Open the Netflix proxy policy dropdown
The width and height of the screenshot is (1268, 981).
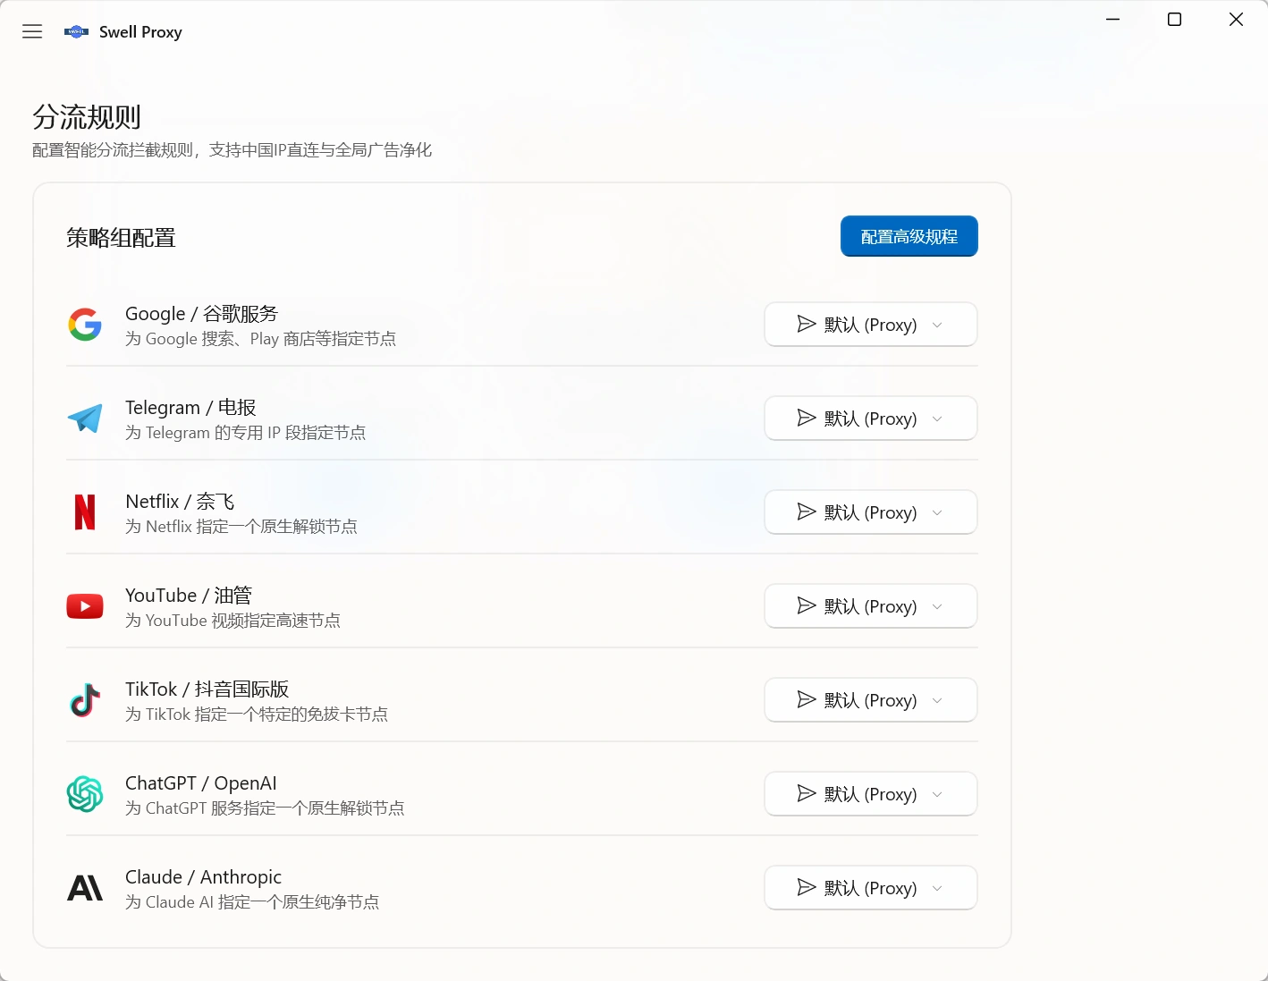pyautogui.click(x=871, y=512)
